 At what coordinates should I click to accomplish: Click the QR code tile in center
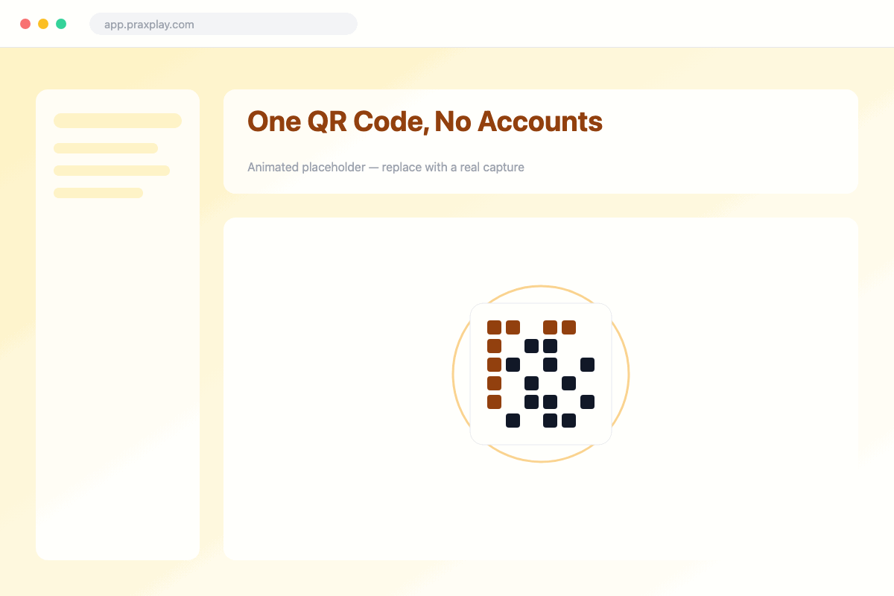point(541,374)
